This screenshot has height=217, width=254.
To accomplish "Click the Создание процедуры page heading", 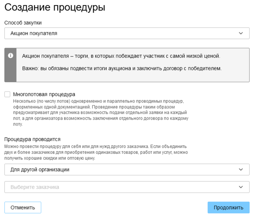I will [x=55, y=8].
